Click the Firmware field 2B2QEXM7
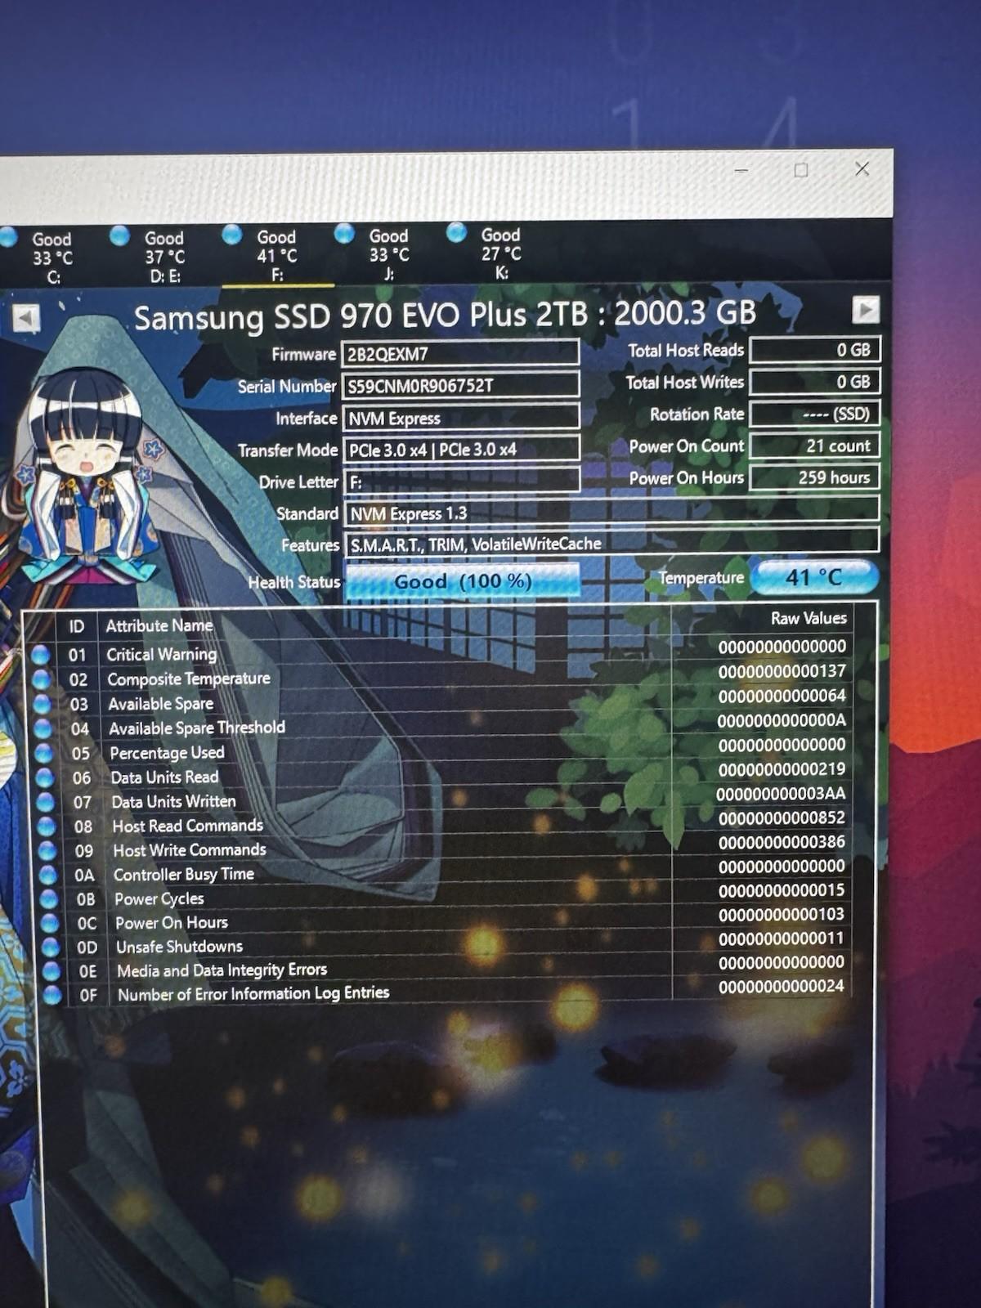Image resolution: width=981 pixels, height=1308 pixels. pyautogui.click(x=460, y=353)
